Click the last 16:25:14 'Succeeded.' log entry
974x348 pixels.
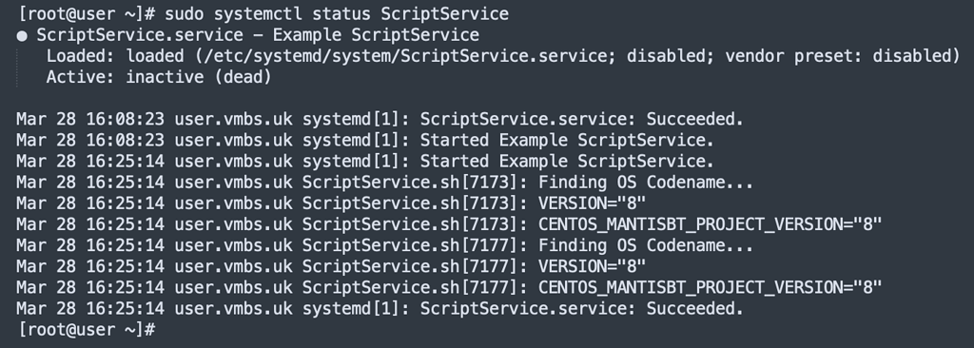point(380,308)
